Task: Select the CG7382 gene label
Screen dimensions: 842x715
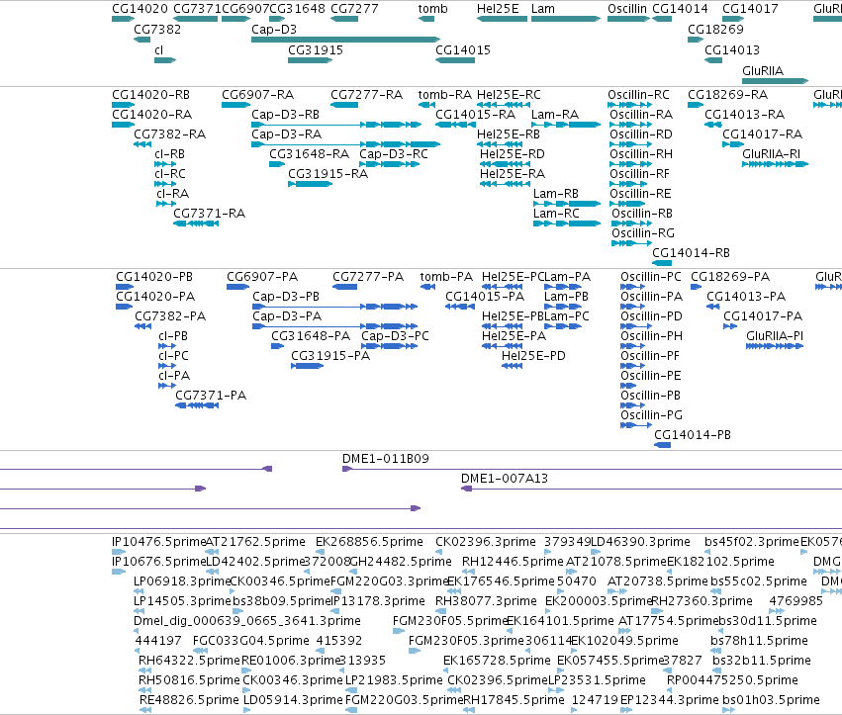Action: tap(157, 29)
